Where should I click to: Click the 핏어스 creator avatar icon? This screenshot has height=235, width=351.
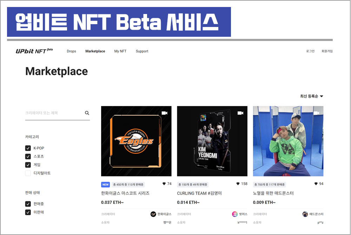pyautogui.click(x=234, y=214)
